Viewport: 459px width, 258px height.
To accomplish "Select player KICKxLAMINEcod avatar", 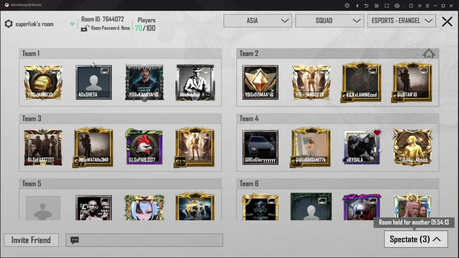I will tap(361, 82).
